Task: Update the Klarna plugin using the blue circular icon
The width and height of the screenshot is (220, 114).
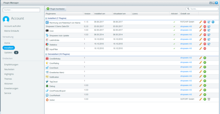Action: [x=213, y=22]
